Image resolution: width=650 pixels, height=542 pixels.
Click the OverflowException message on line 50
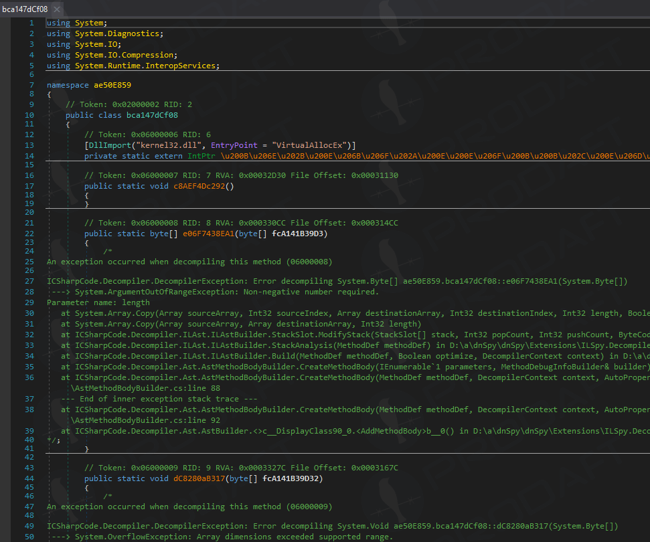pyautogui.click(x=222, y=537)
